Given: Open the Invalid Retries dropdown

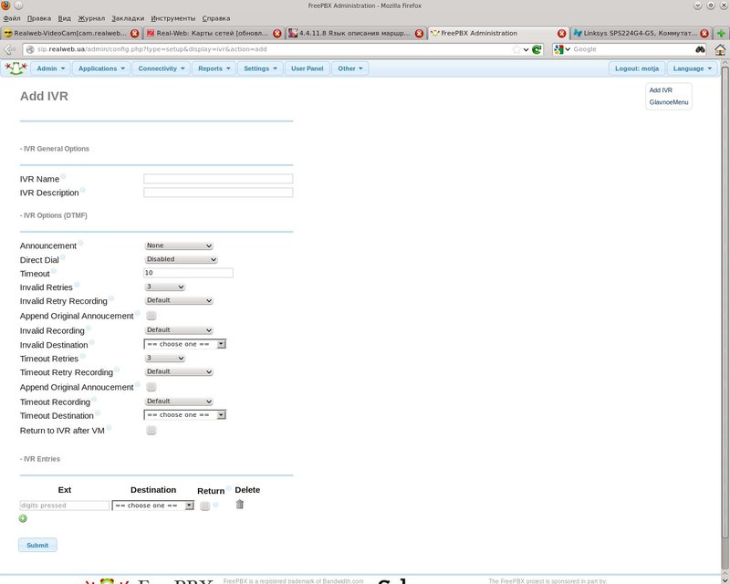Looking at the screenshot, I should (165, 287).
